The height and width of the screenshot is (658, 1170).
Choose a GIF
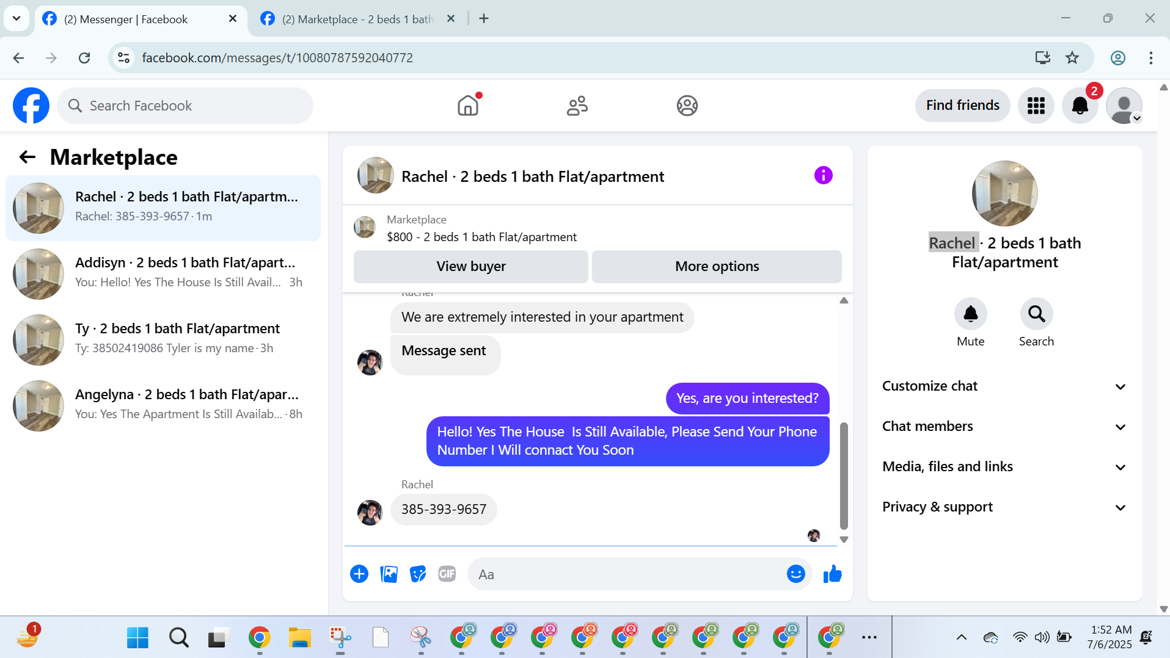pyautogui.click(x=447, y=574)
